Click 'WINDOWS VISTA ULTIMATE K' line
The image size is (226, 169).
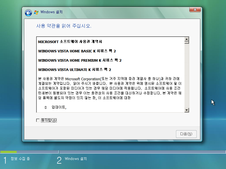tap(75, 70)
